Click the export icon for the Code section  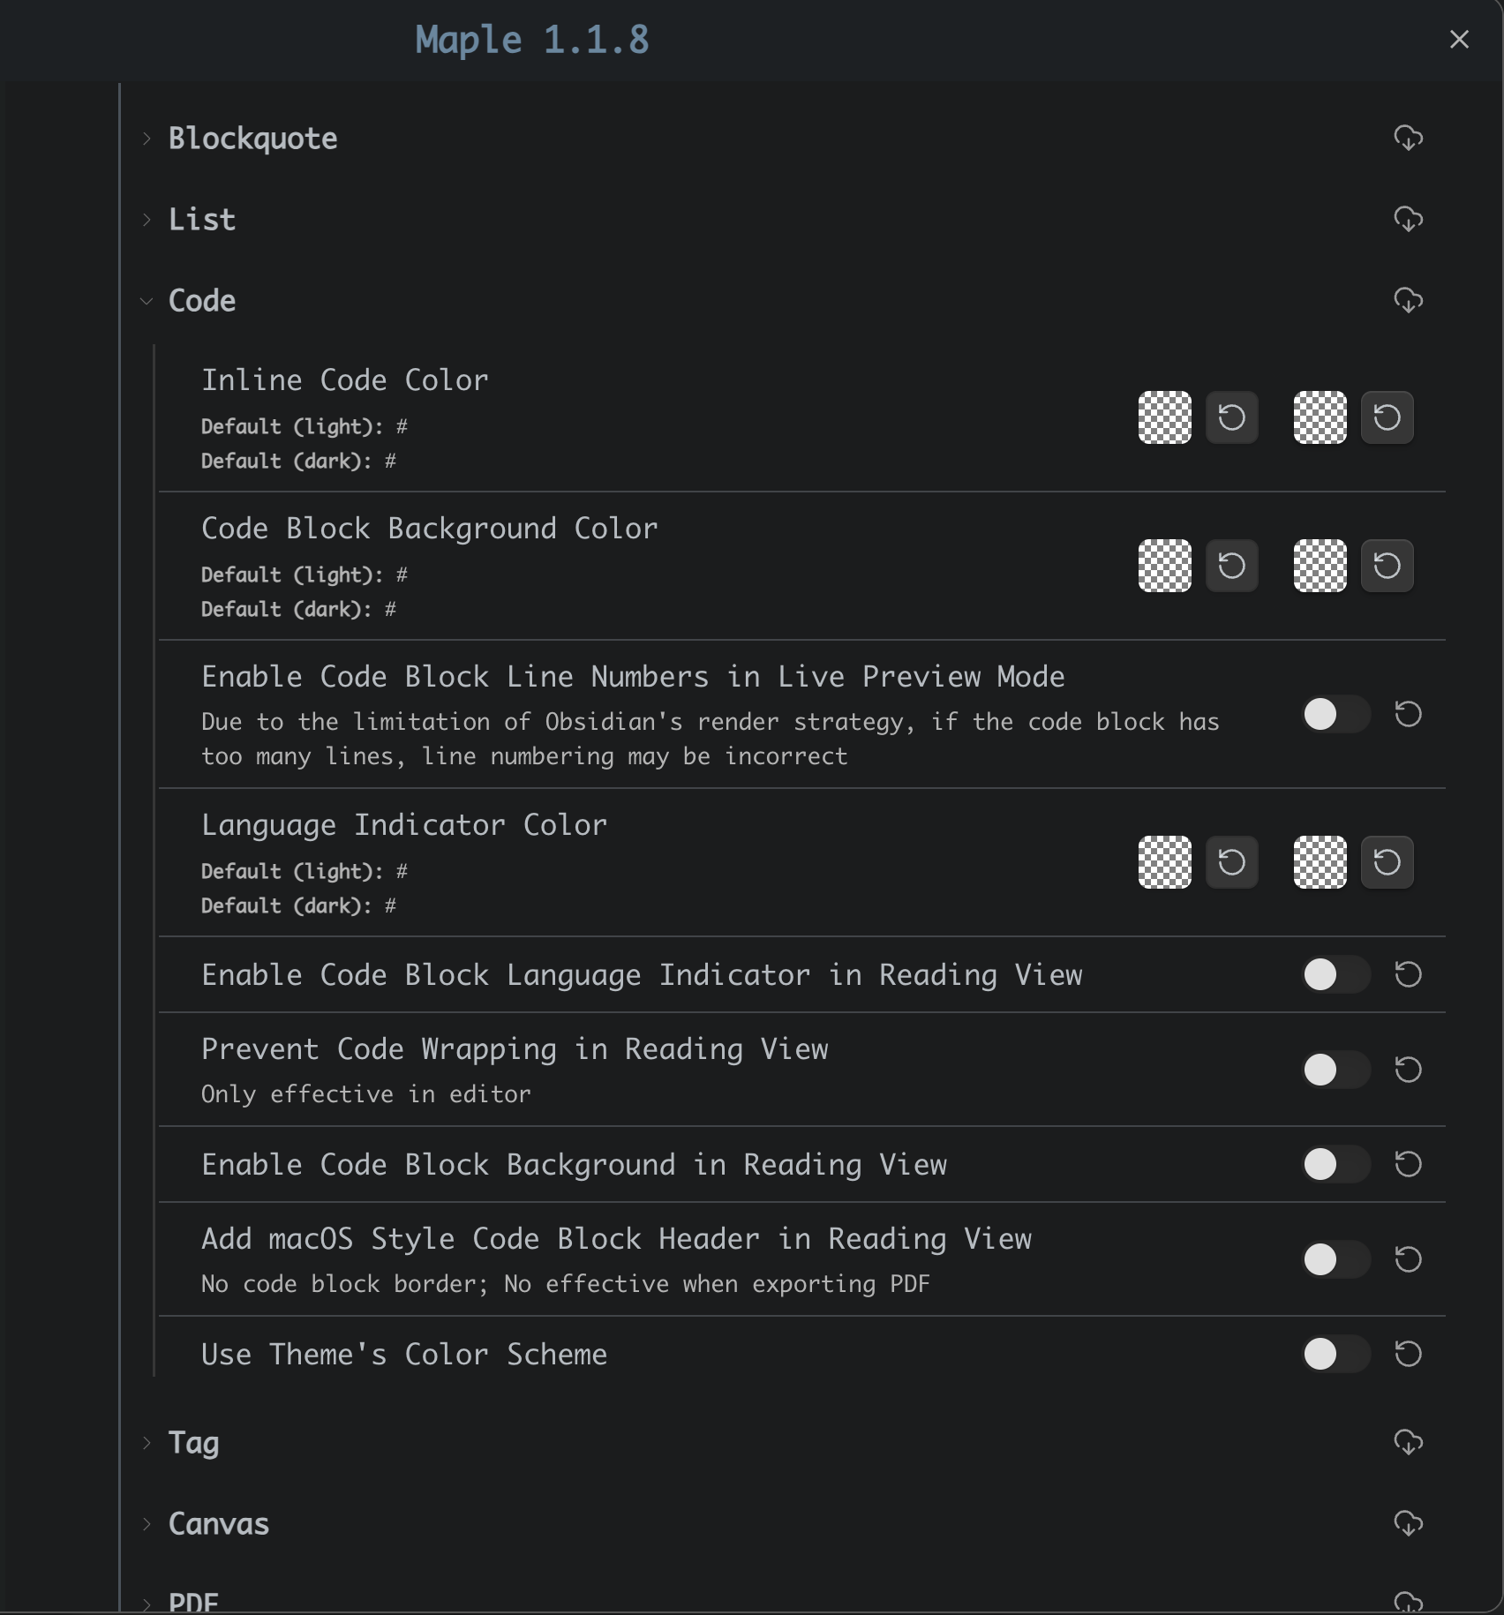coord(1408,300)
